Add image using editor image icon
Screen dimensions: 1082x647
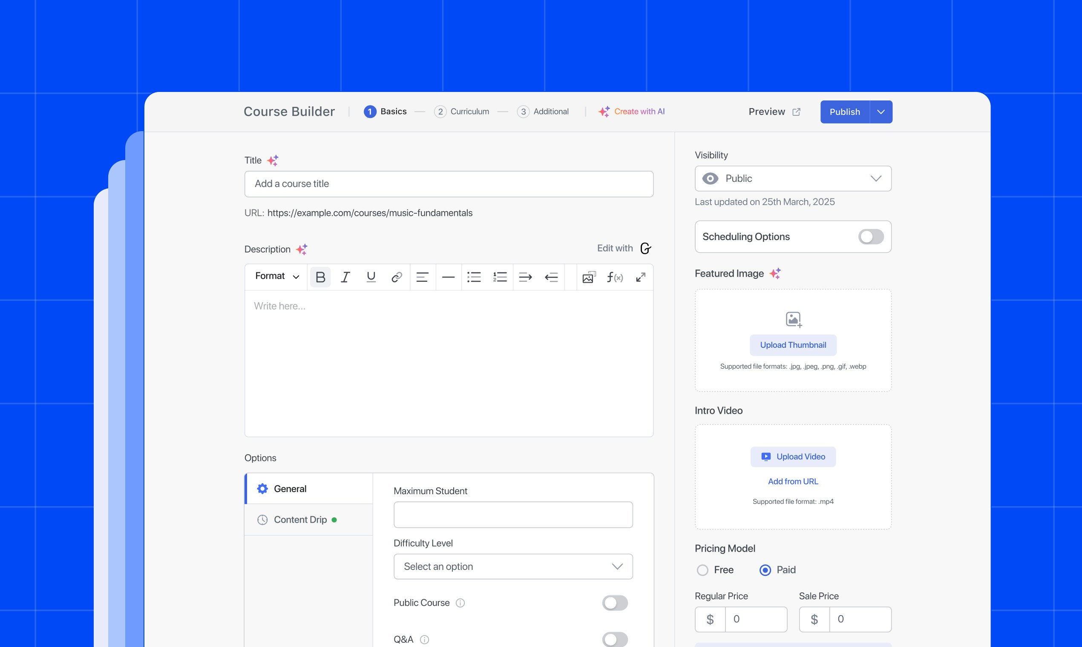click(x=589, y=277)
